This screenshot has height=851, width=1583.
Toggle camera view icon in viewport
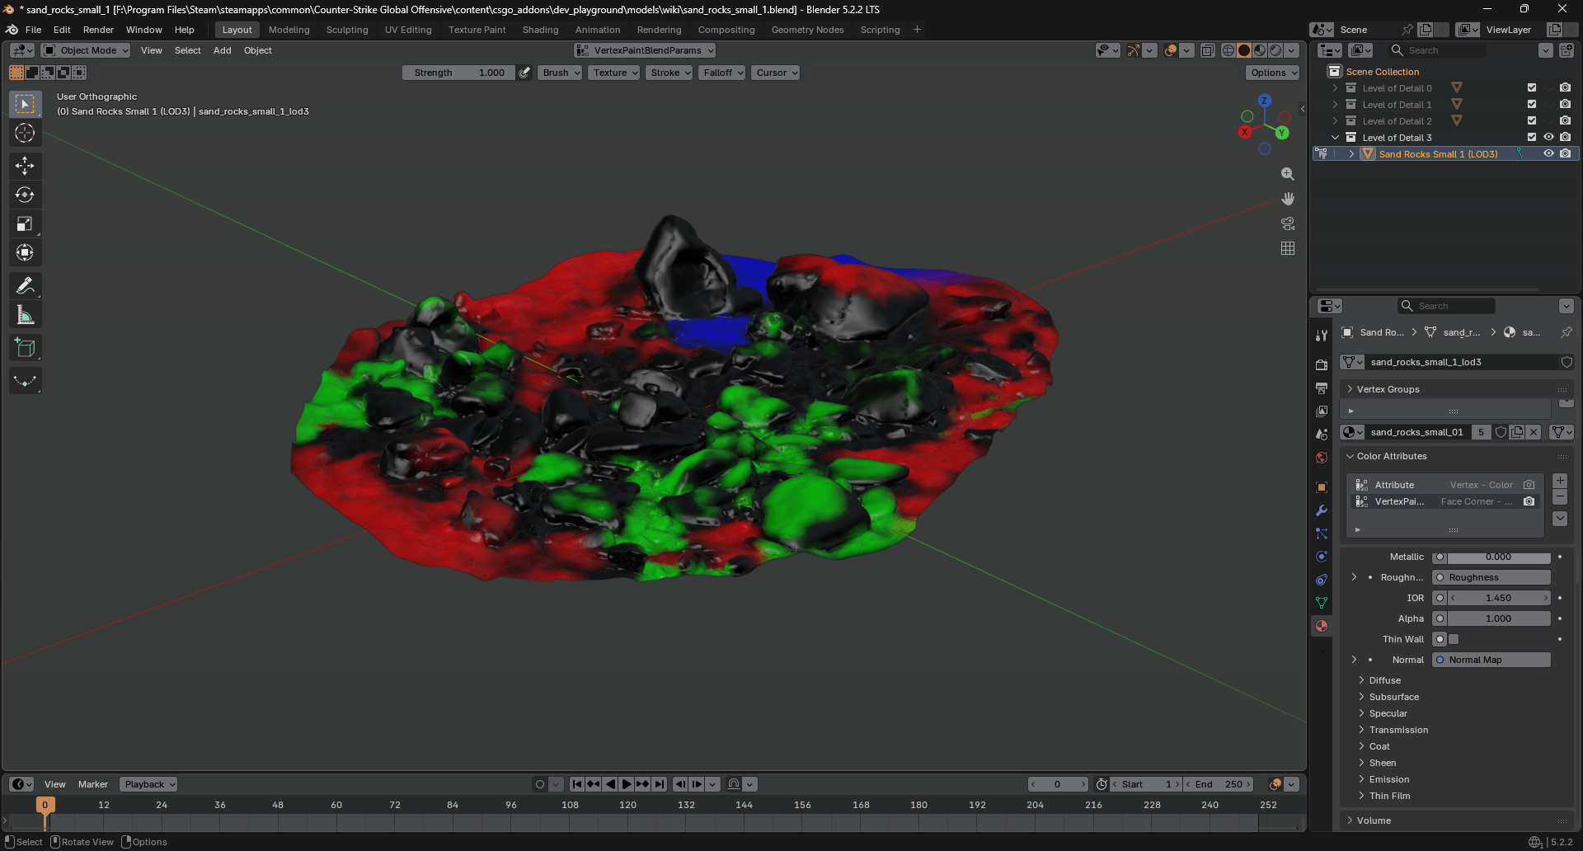pyautogui.click(x=1288, y=223)
